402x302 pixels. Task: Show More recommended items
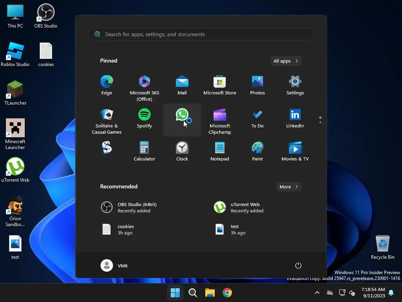pyautogui.click(x=289, y=187)
